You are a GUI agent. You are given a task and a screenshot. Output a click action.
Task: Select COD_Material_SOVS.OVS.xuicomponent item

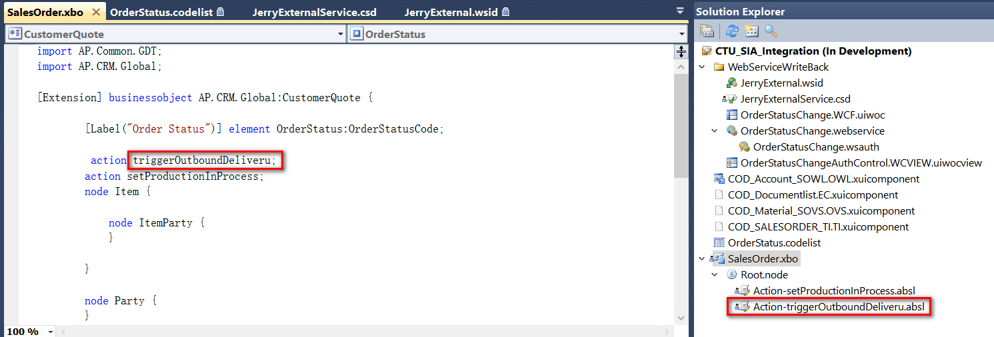click(821, 211)
